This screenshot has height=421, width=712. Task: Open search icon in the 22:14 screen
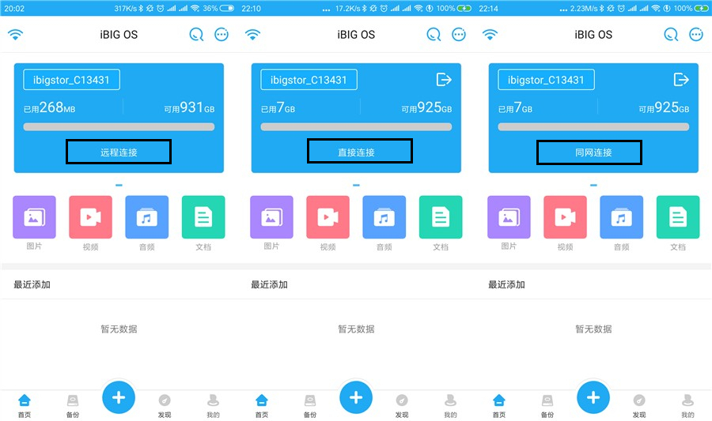[x=671, y=35]
